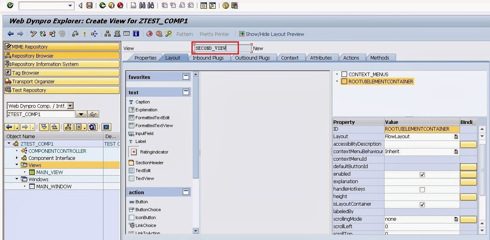Click Show/Hide Layout Preview button
Viewport: 490px width, 240px height.
click(x=271, y=34)
